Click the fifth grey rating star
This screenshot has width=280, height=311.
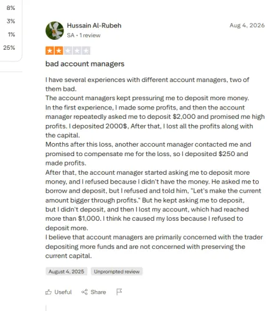[86, 50]
